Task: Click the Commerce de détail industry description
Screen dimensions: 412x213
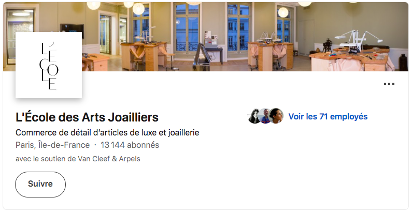Action: pos(107,132)
